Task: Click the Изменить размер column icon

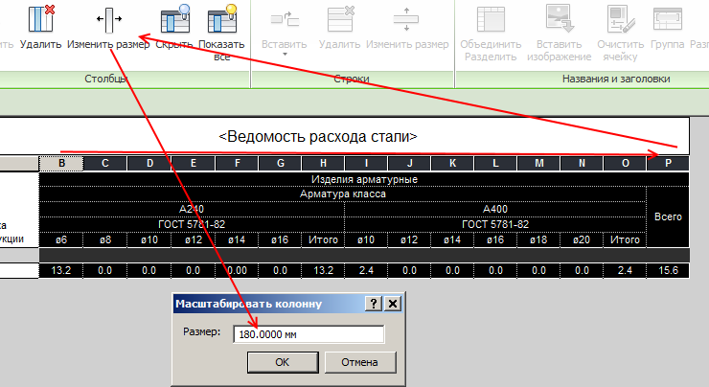Action: (x=109, y=19)
